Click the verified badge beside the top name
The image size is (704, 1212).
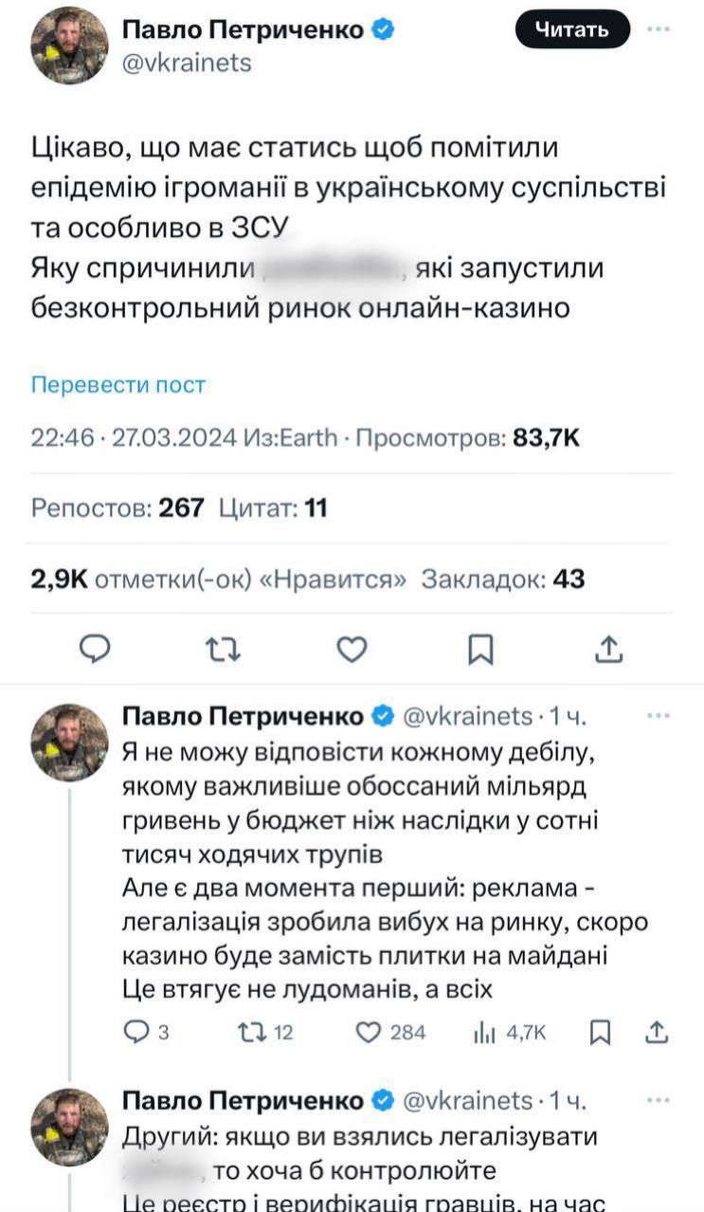coord(382,30)
